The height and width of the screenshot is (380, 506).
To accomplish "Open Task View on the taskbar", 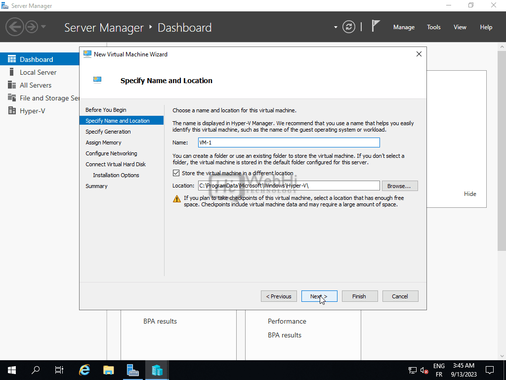I will 59,370.
